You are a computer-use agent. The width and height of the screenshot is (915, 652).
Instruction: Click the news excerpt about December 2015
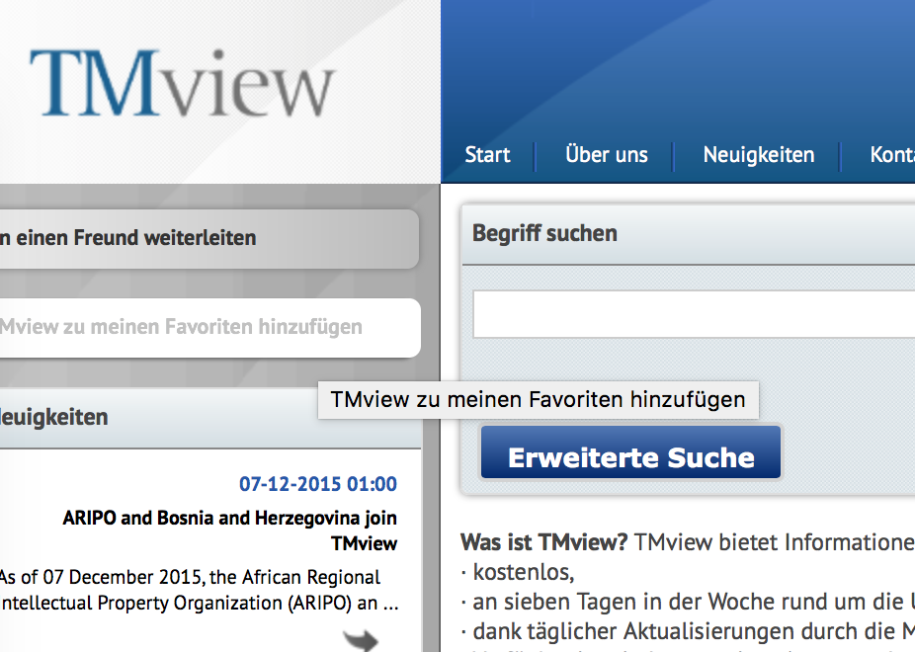tap(199, 590)
